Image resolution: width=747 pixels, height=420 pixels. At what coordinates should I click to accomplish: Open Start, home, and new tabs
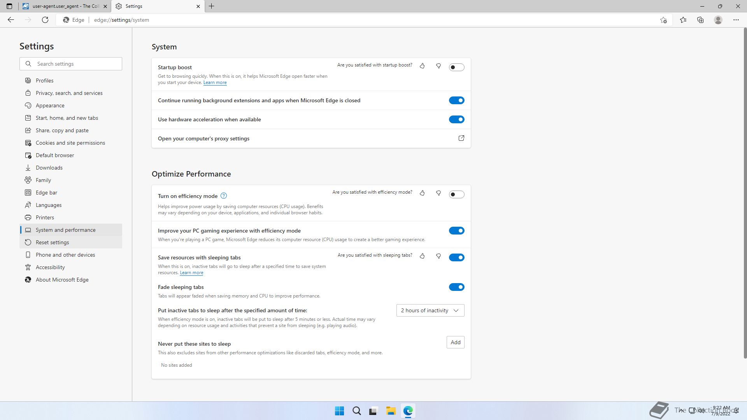[x=71, y=118]
